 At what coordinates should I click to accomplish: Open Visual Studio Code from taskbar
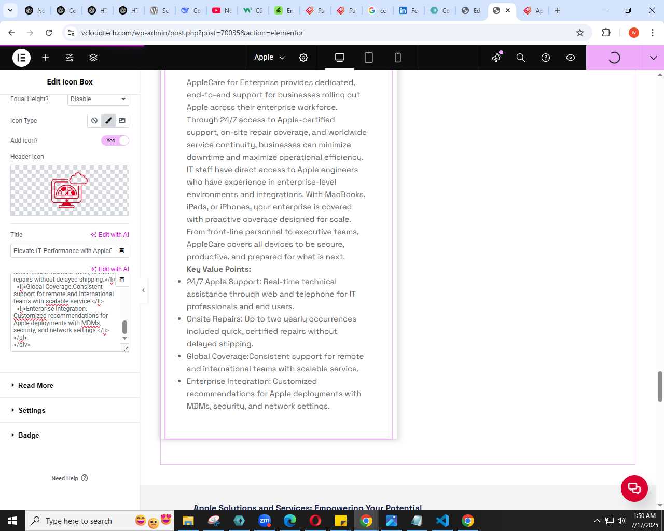[x=442, y=521]
